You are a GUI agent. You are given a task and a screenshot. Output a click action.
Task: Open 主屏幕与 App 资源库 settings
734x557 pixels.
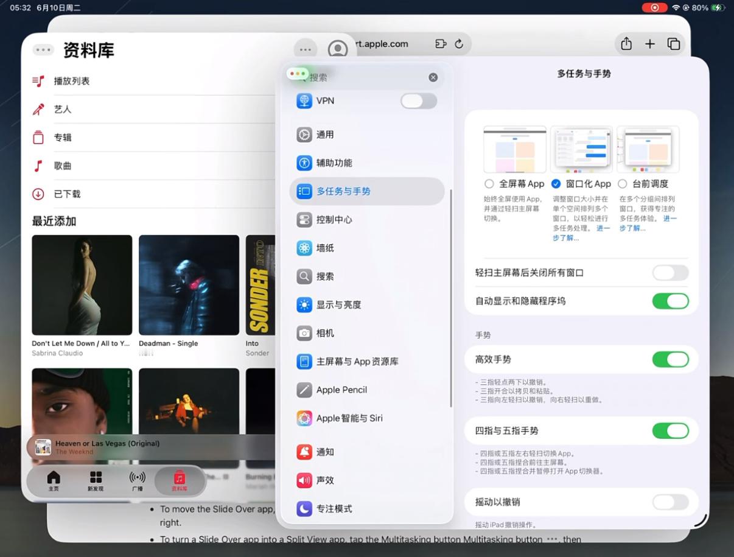(367, 362)
